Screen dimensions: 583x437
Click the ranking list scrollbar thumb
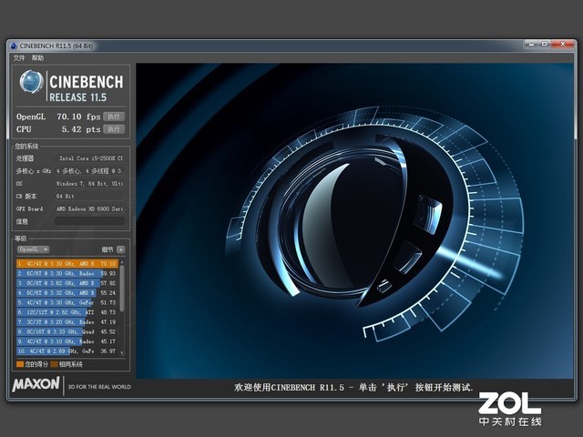[122, 289]
